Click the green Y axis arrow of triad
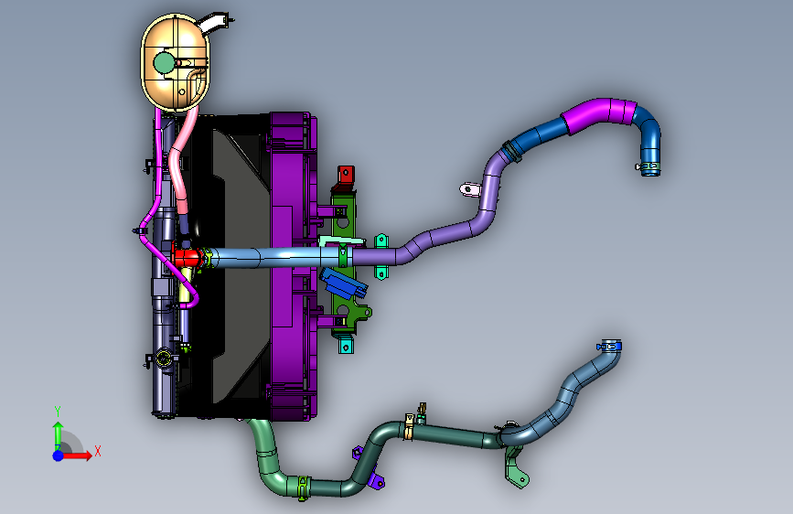The image size is (793, 514). (x=59, y=435)
